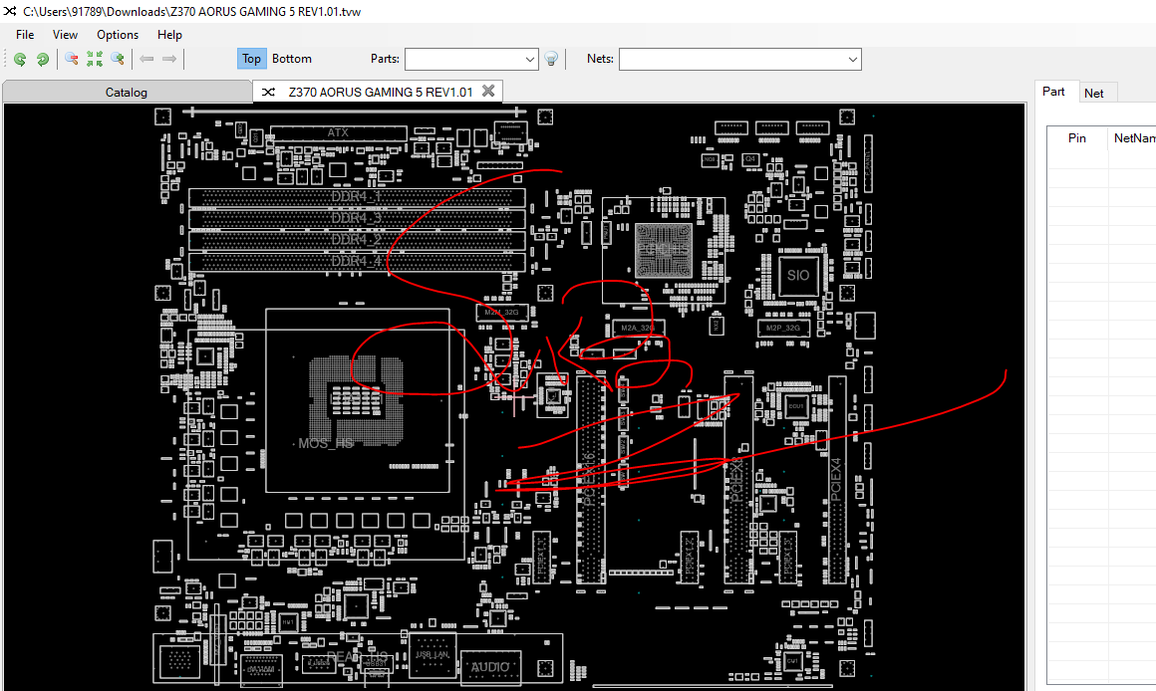Fit board to window with green arrows icon

click(95, 59)
